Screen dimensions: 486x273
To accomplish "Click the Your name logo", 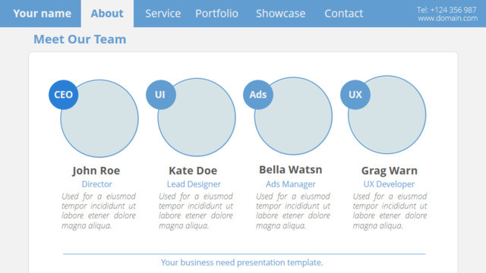I will (x=43, y=14).
